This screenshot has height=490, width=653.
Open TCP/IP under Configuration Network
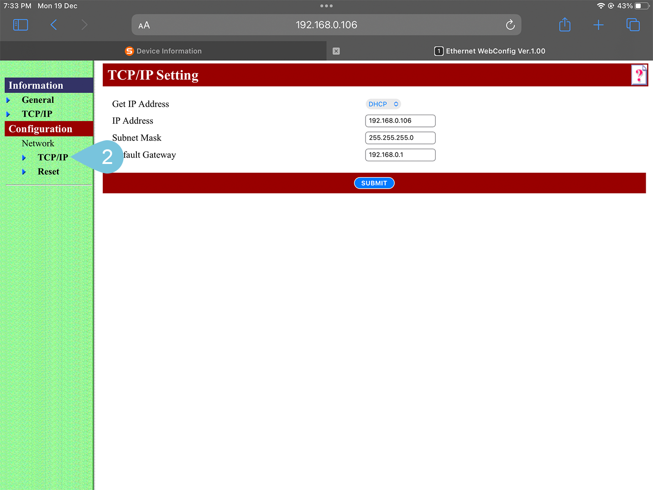(x=53, y=157)
